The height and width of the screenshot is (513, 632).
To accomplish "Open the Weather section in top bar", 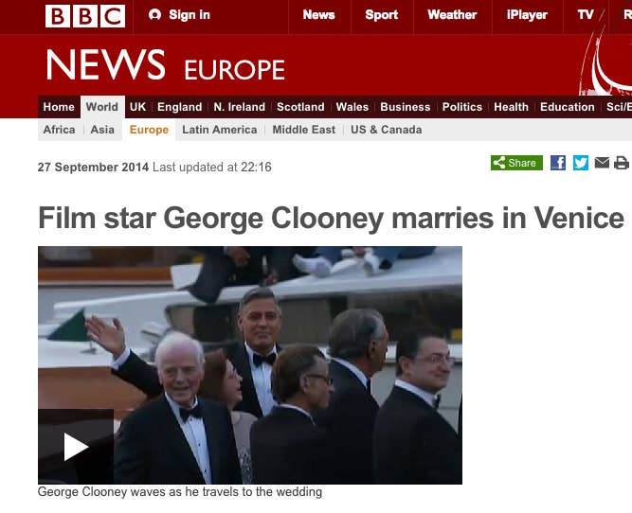I will 452,15.
